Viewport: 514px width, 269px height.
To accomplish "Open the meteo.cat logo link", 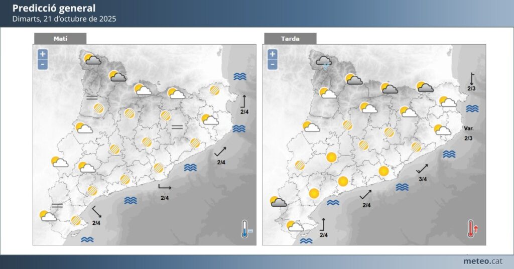I will coord(483,261).
